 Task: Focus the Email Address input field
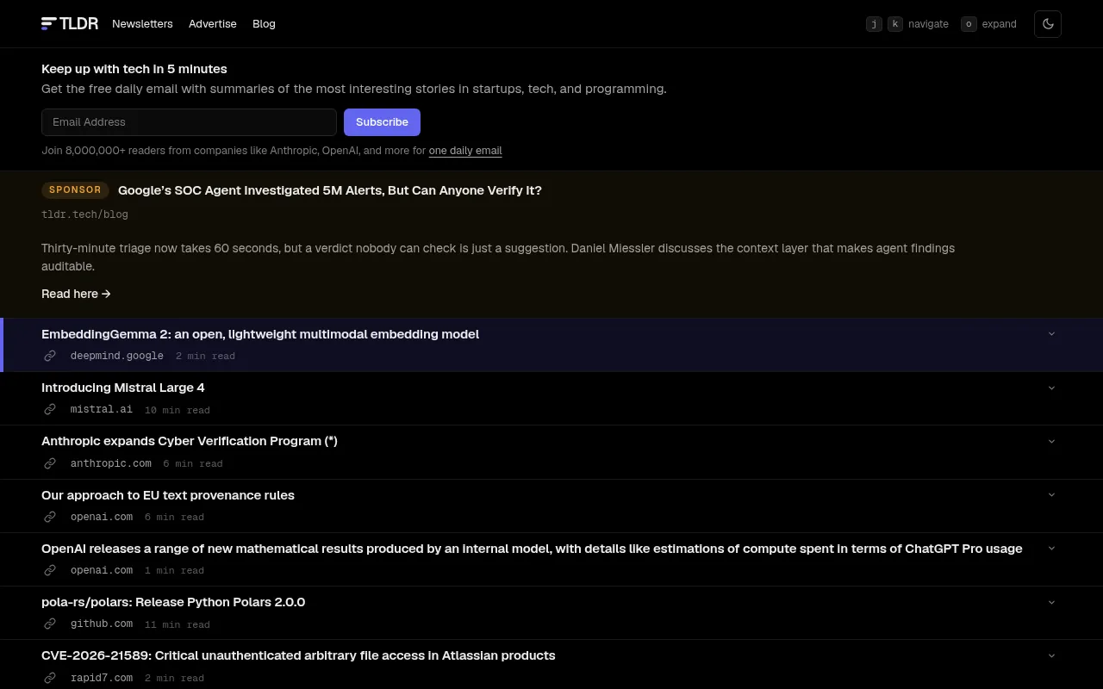pos(189,122)
